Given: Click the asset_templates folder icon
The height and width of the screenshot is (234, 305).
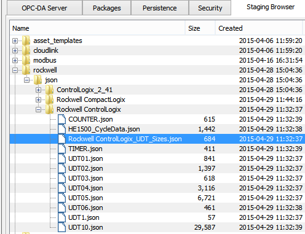Looking at the screenshot, I should 26,41.
